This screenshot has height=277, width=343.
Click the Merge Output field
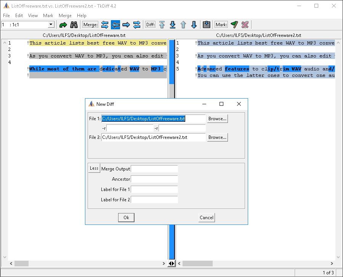[x=154, y=169]
